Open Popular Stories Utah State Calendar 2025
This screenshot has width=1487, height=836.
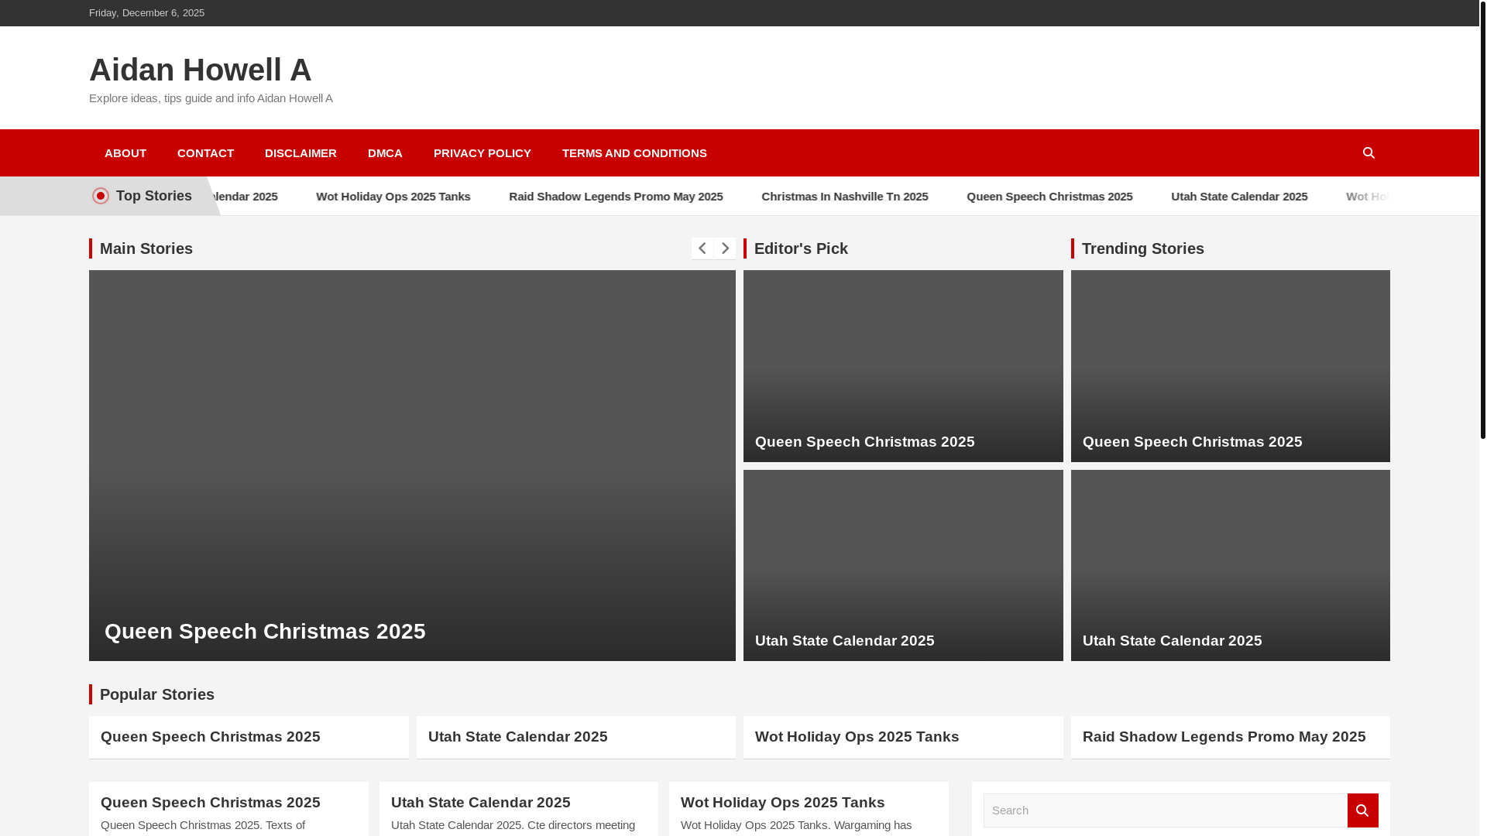point(517,737)
